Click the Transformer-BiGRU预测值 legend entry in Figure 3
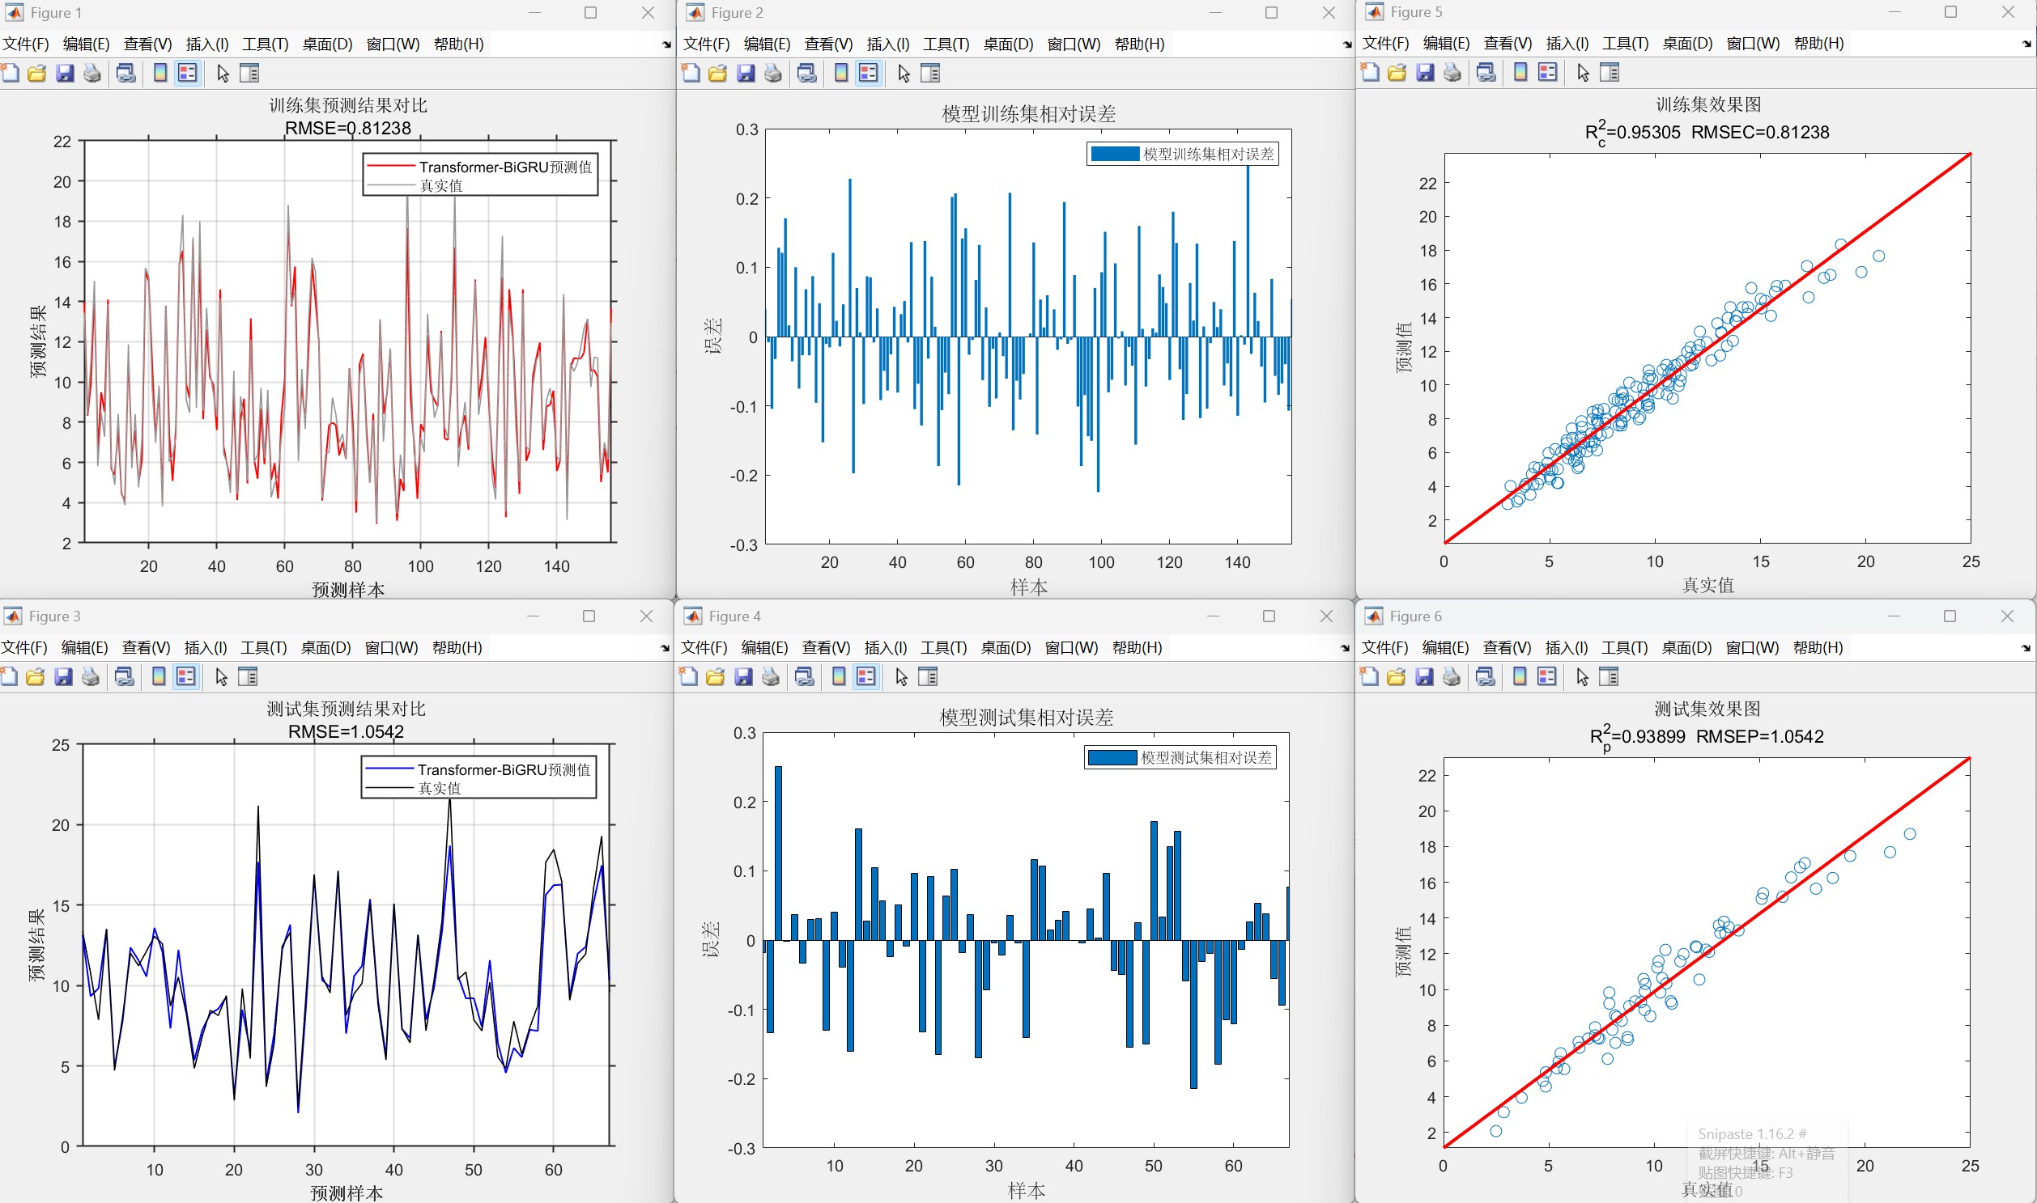The width and height of the screenshot is (2037, 1203). [x=503, y=769]
